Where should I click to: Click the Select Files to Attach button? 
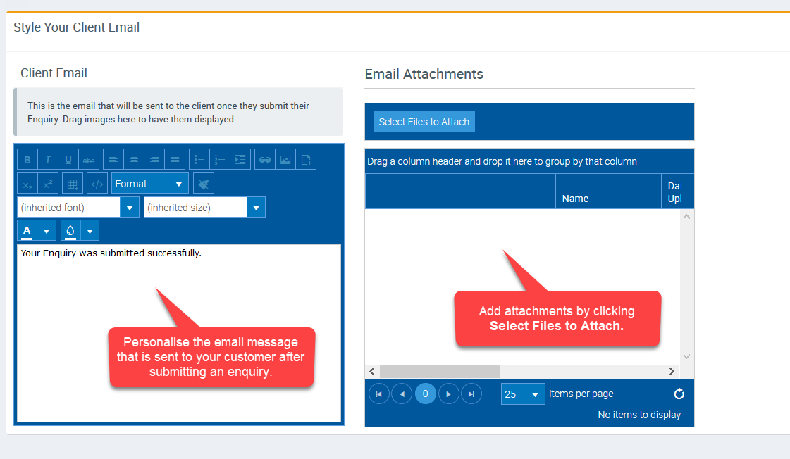tap(424, 122)
